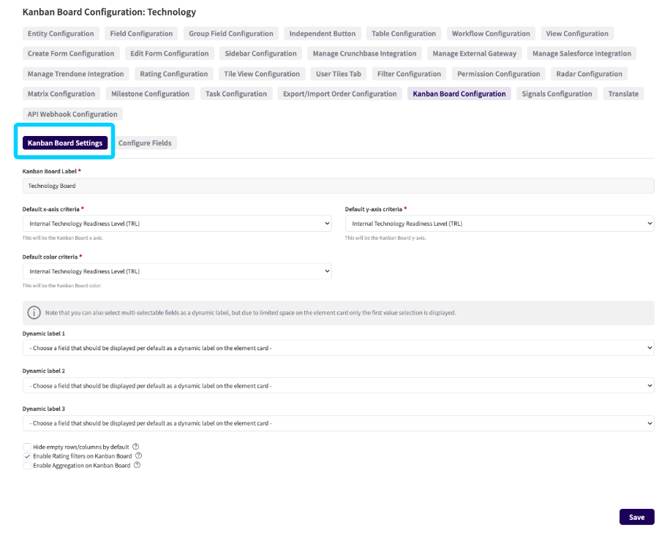Click help icon beside Enable Rating filters
670x533 pixels.
click(139, 456)
